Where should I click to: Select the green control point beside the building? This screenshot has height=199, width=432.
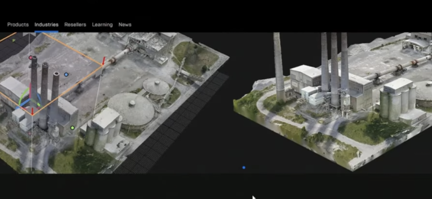tap(73, 128)
